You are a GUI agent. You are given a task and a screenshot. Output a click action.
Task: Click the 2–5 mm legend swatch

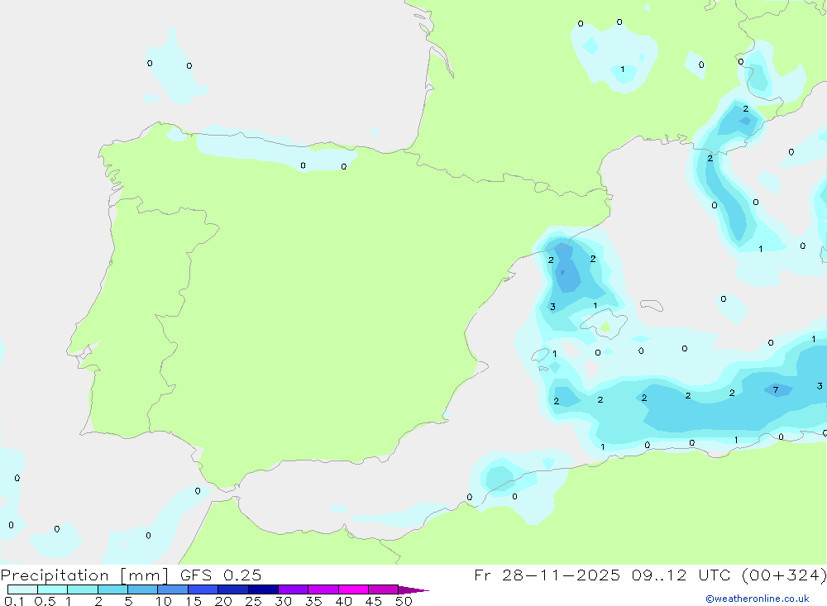click(x=112, y=589)
